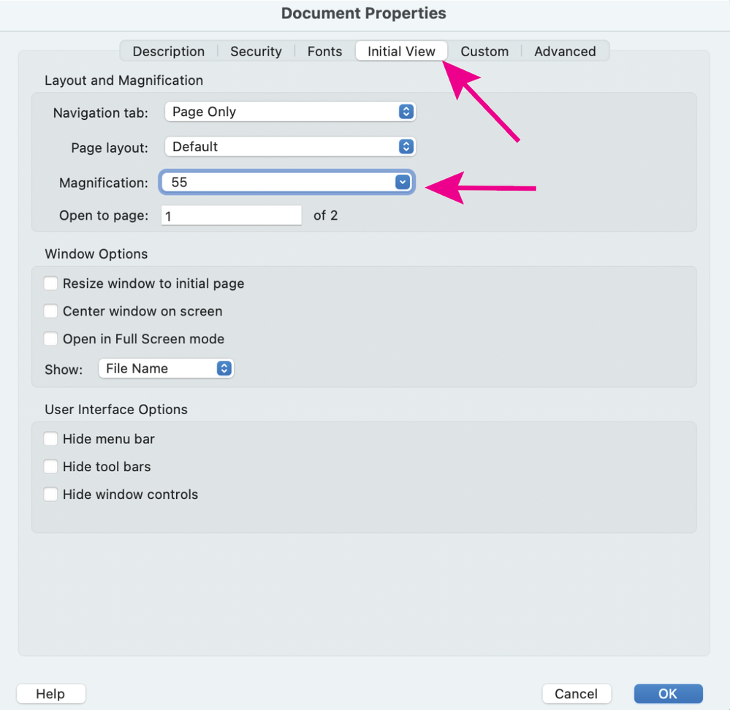
Task: Enable Resize window to initial page
Action: pyautogui.click(x=50, y=283)
